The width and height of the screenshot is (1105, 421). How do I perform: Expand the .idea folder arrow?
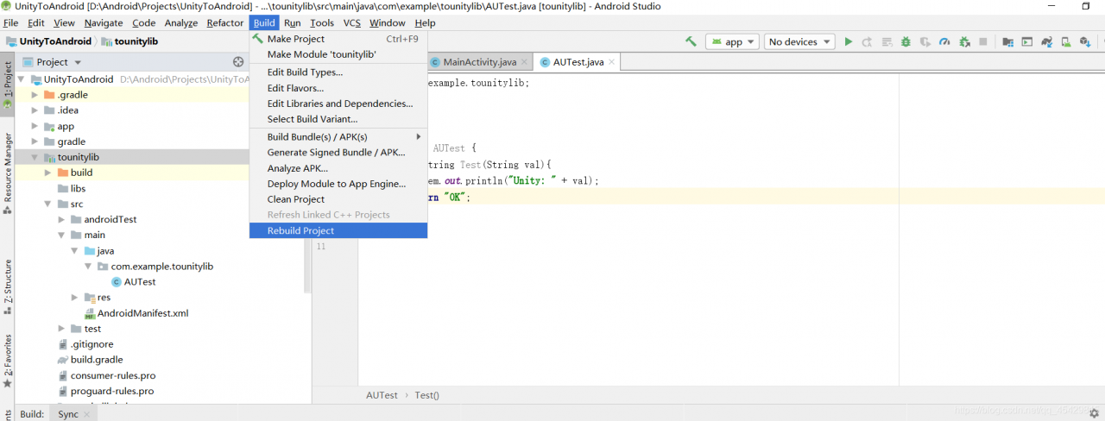click(x=35, y=110)
